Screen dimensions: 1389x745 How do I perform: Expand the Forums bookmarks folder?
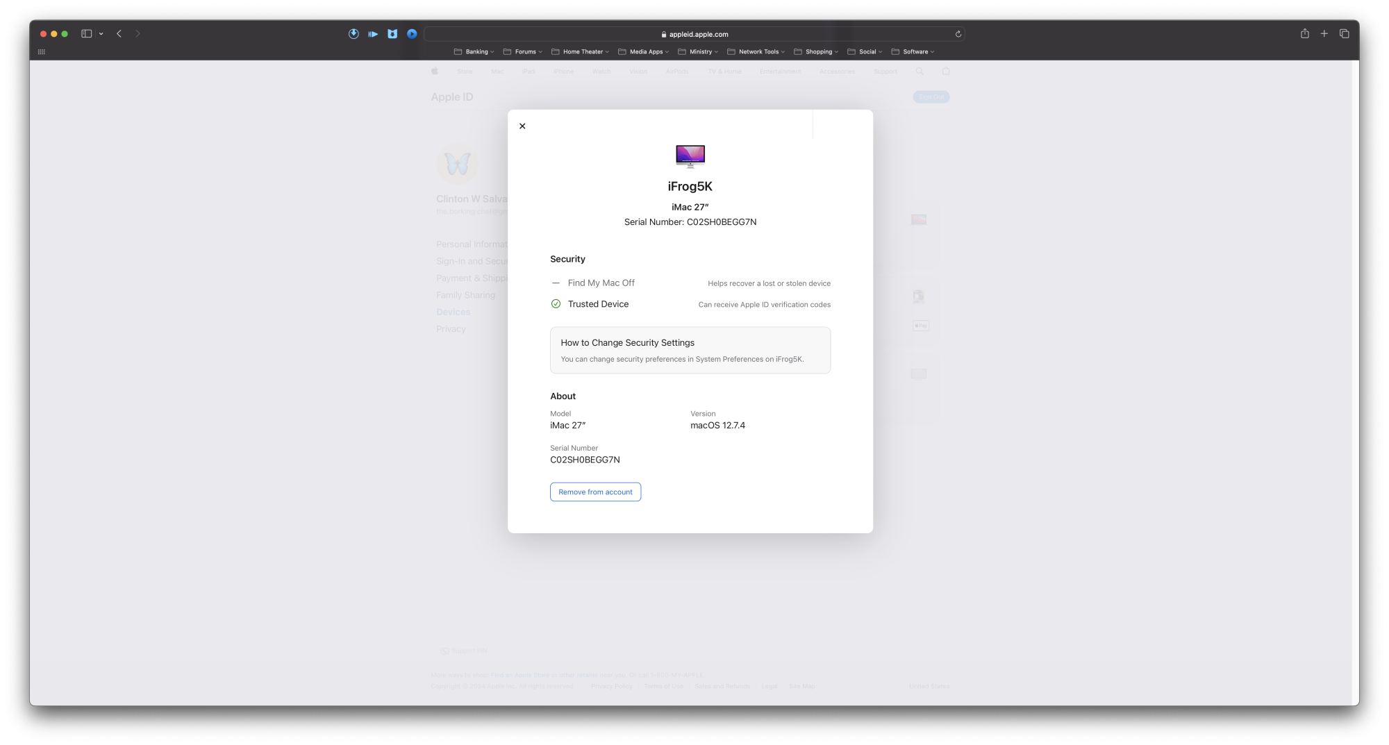point(523,51)
